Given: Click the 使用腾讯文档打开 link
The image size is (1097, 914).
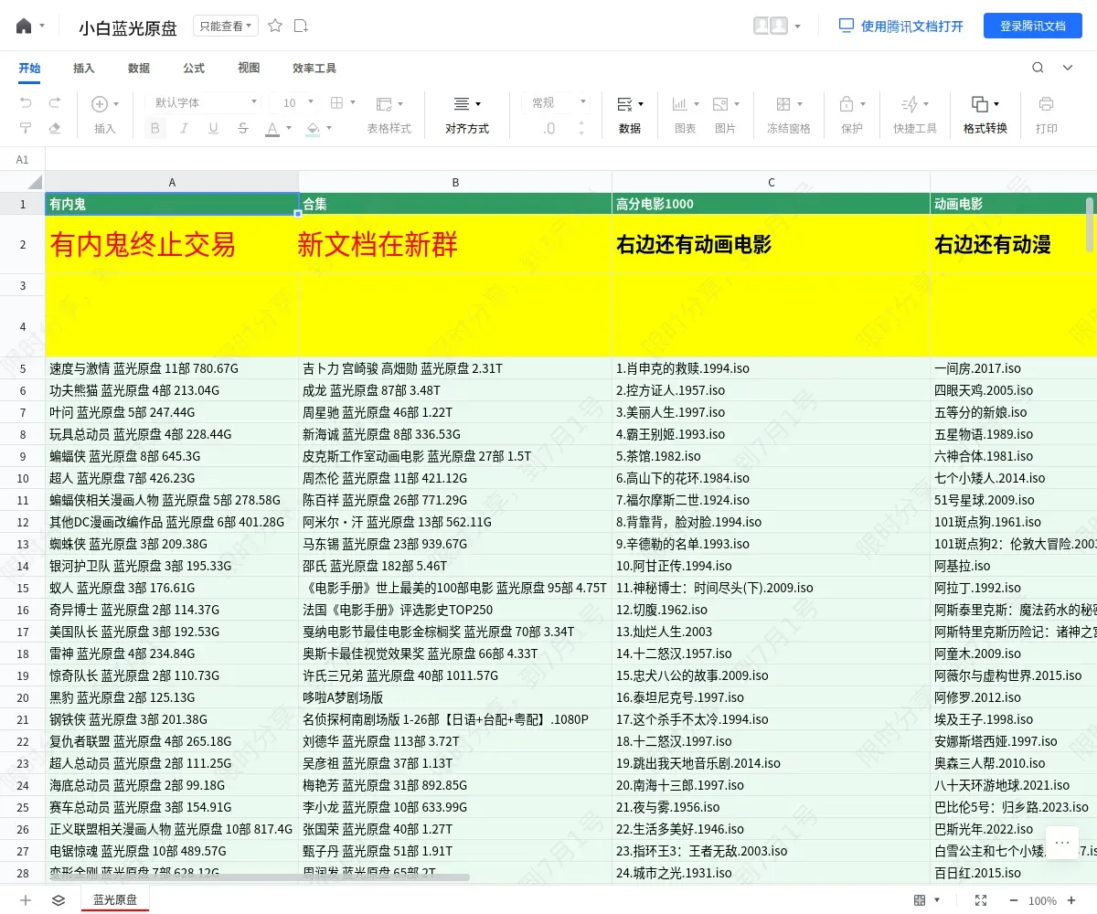Looking at the screenshot, I should 901,27.
